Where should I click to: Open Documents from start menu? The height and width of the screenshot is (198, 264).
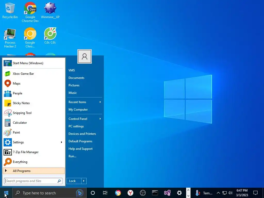(76, 78)
